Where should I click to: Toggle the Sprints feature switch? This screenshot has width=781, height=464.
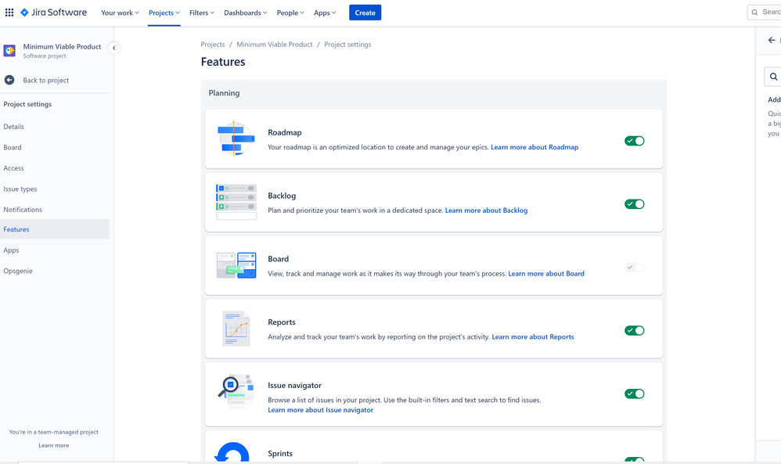(x=635, y=459)
